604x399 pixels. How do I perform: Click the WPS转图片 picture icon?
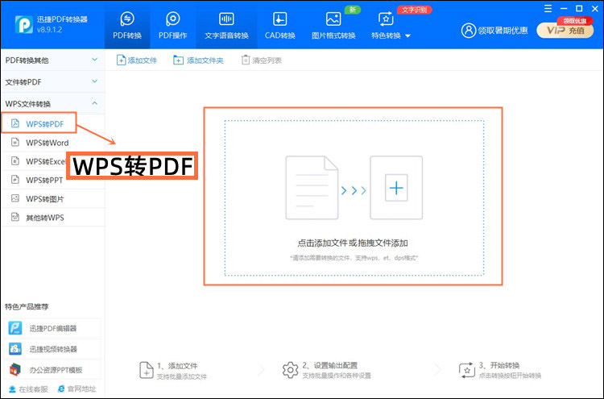[15, 198]
